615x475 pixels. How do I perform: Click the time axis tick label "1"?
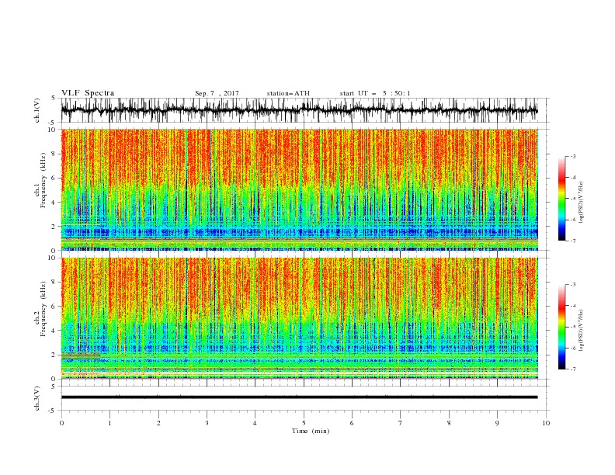109,423
